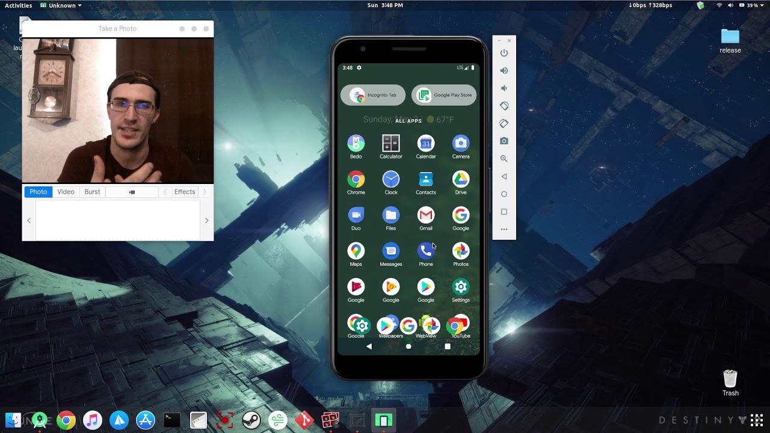Tap the Google Play Store shortcut chip

click(444, 95)
